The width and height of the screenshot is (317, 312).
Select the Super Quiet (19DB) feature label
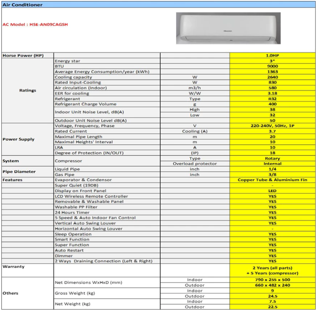76,185
